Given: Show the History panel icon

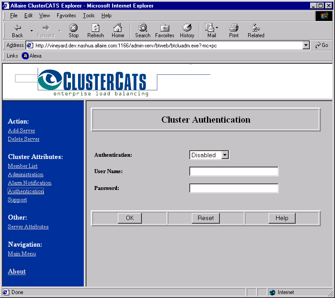Looking at the screenshot, I should point(187,27).
